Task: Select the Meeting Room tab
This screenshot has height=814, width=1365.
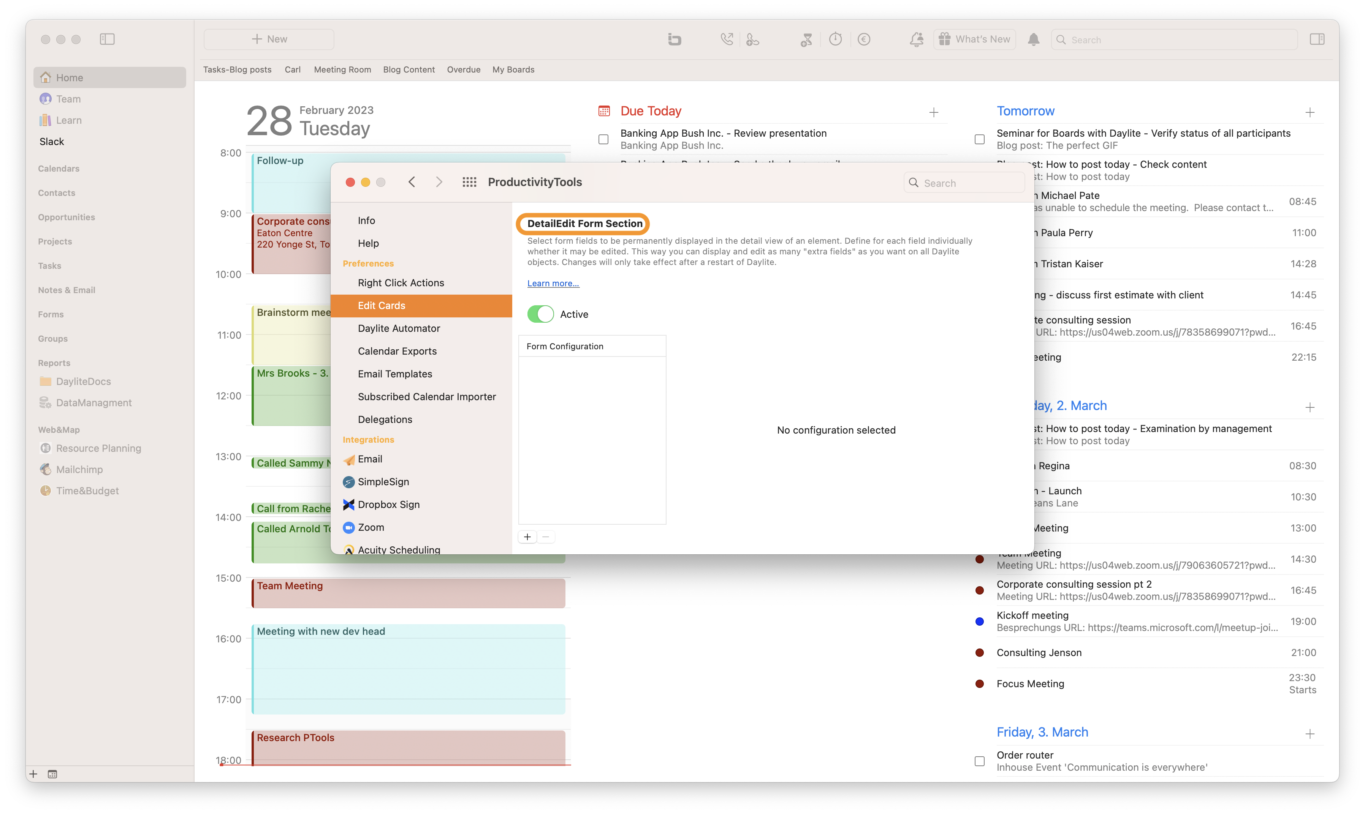Action: pos(342,69)
